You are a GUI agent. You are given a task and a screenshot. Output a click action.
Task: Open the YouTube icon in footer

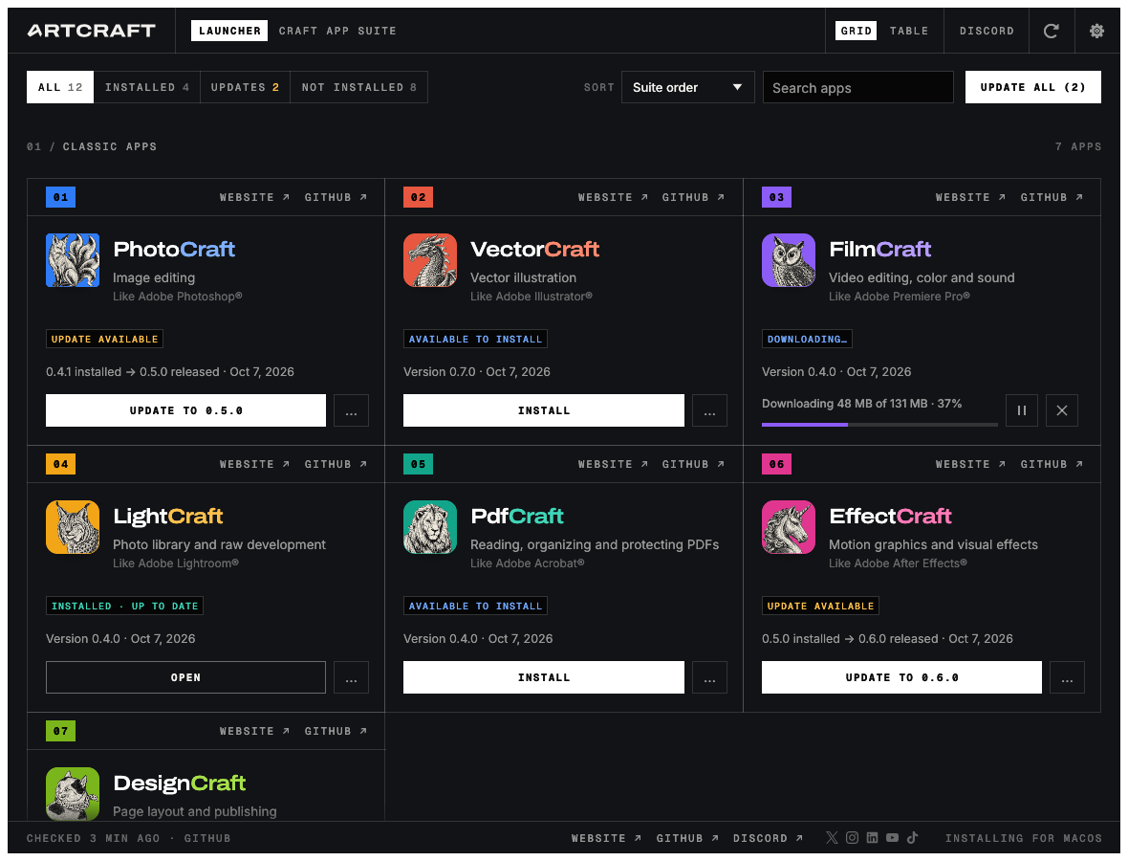coord(892,837)
